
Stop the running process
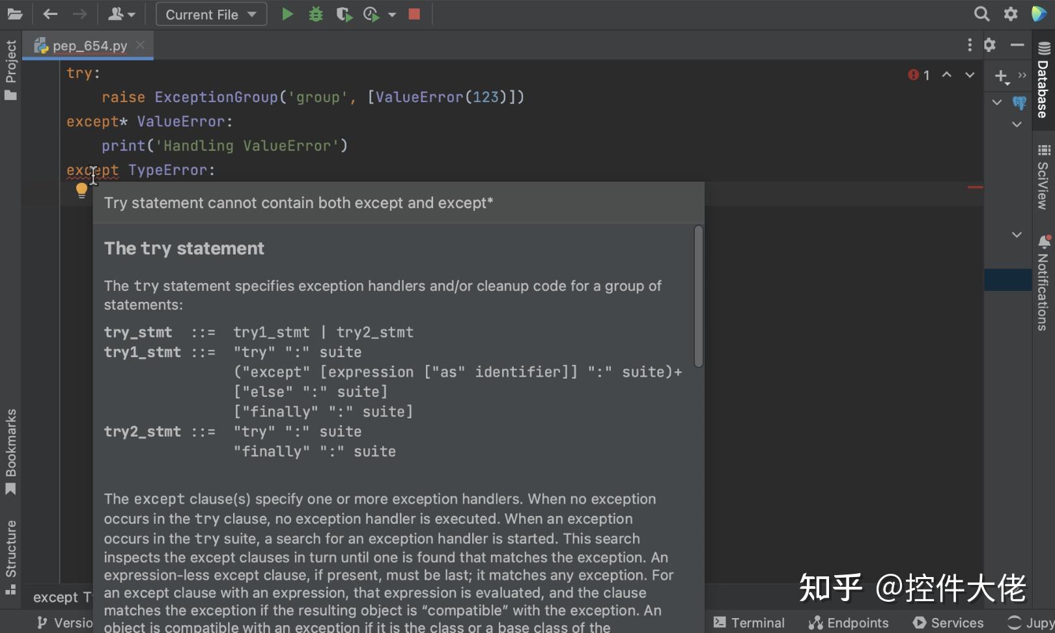pyautogui.click(x=414, y=14)
